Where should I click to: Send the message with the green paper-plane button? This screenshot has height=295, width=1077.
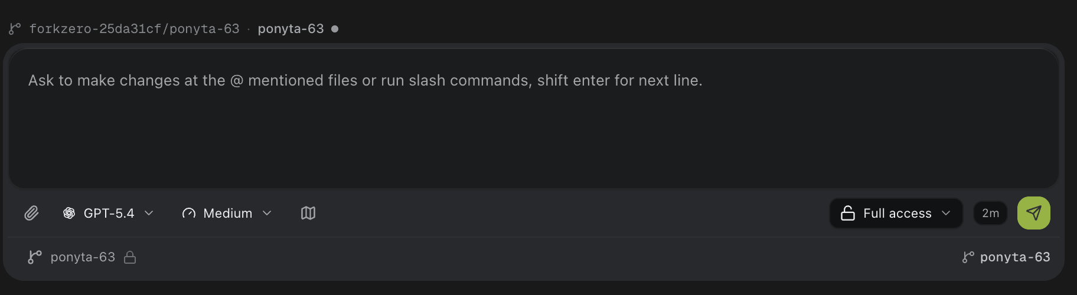tap(1033, 213)
